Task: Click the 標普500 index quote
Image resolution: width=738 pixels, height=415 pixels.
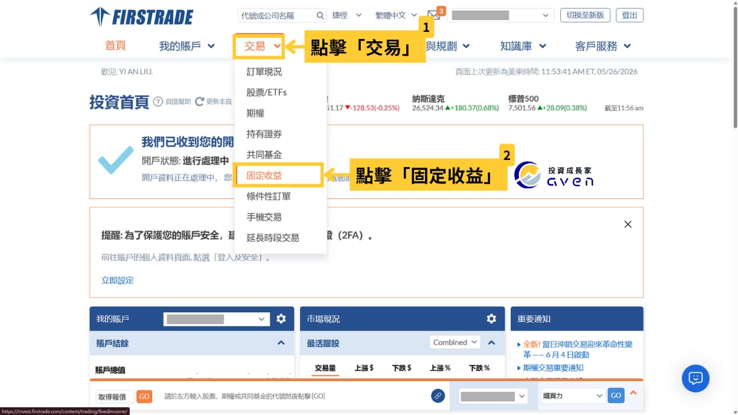Action: pyautogui.click(x=548, y=103)
